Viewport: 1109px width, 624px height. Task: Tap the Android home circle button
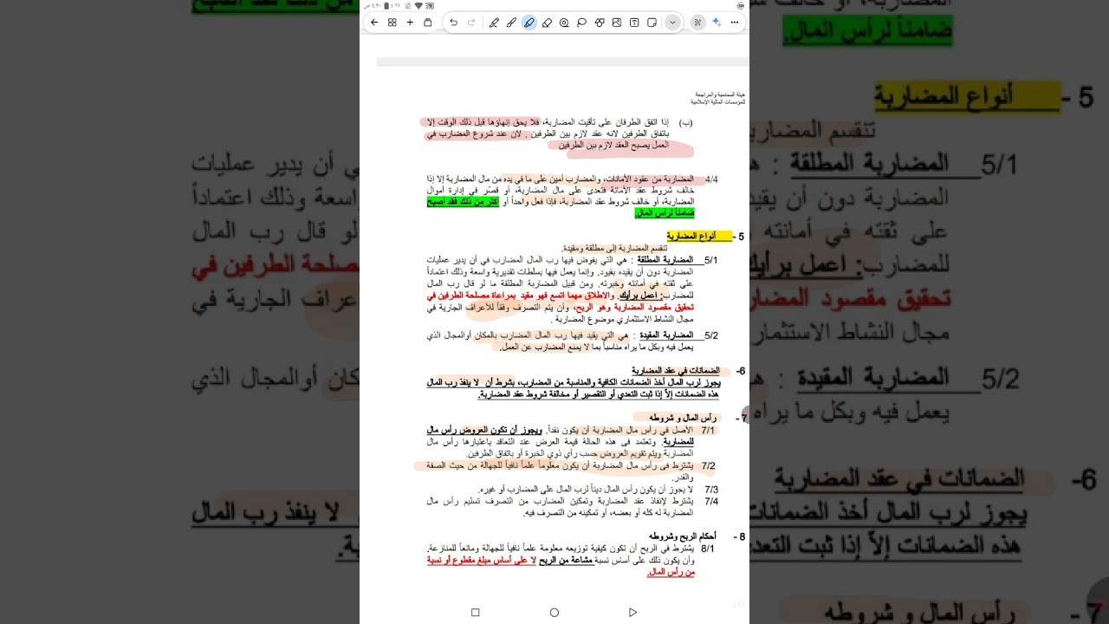(x=554, y=612)
